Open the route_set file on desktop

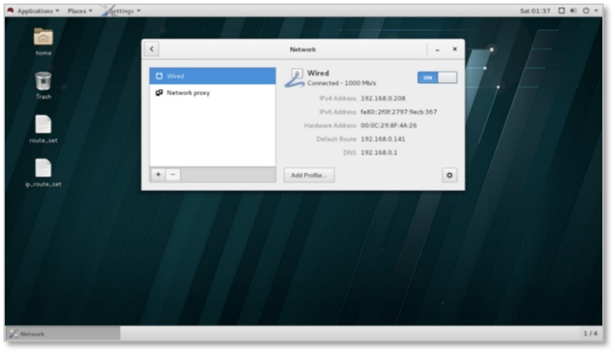tap(43, 125)
